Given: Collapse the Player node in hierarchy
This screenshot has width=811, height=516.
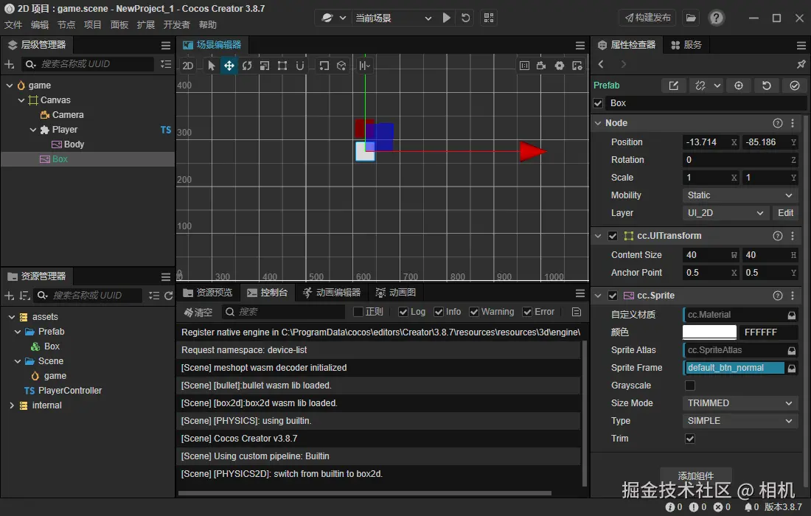Looking at the screenshot, I should [x=33, y=130].
